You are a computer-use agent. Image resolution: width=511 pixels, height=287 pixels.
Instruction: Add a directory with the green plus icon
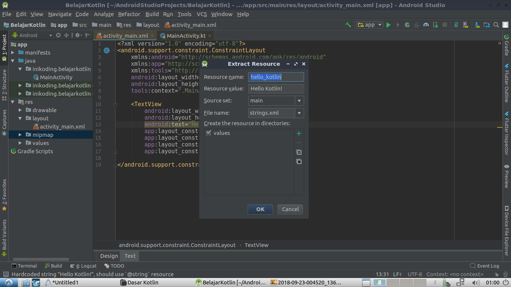[299, 133]
